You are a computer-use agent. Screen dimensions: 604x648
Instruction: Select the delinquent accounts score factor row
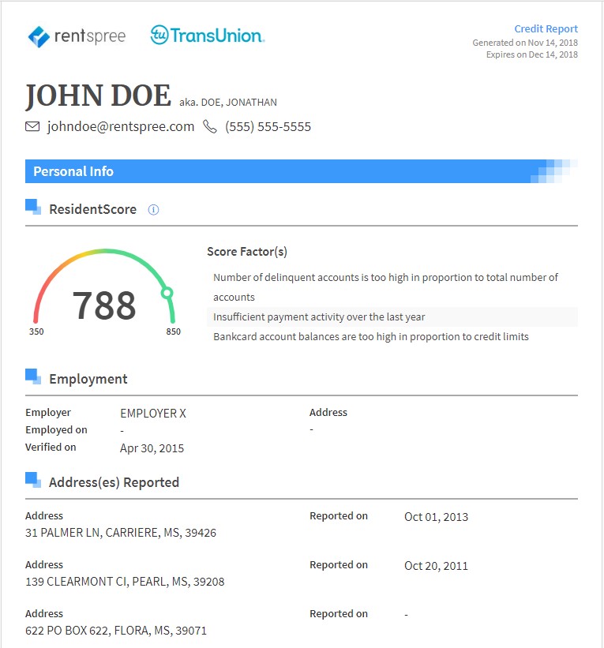[x=392, y=287]
